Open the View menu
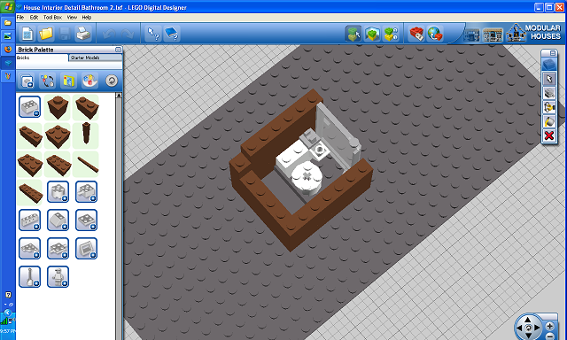The width and height of the screenshot is (567, 340). point(72,18)
